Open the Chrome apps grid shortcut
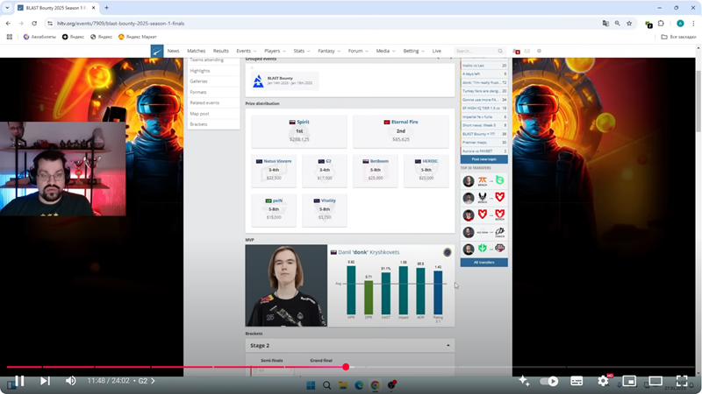This screenshot has height=394, width=702. pyautogui.click(x=10, y=37)
